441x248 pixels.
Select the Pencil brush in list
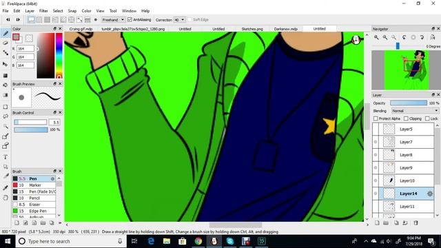pyautogui.click(x=34, y=198)
